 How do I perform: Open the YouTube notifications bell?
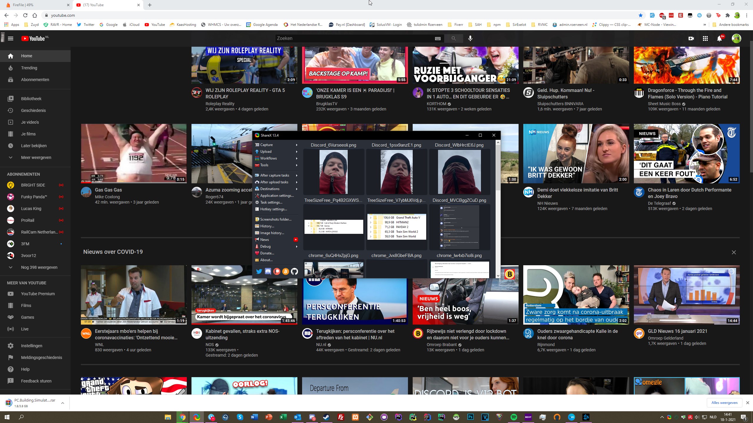[x=719, y=38]
